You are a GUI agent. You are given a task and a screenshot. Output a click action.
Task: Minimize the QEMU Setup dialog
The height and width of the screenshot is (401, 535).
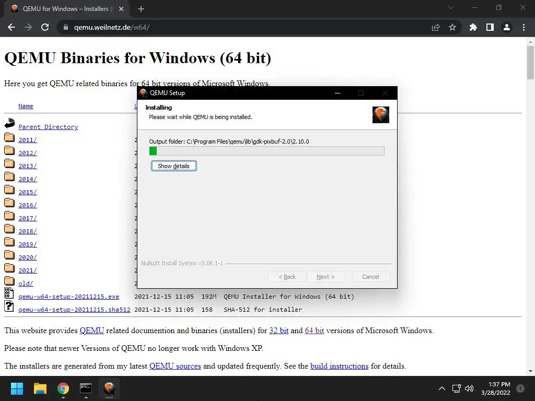(338, 93)
